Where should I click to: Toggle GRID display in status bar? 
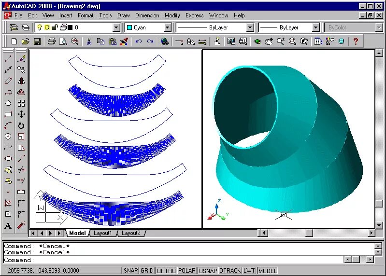click(x=147, y=271)
